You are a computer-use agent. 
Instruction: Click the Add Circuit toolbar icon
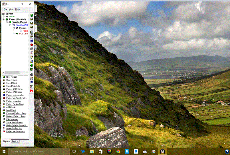click(x=32, y=58)
